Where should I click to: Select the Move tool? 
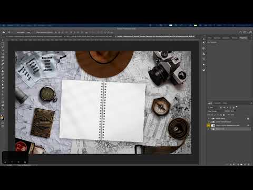[x=3, y=40]
